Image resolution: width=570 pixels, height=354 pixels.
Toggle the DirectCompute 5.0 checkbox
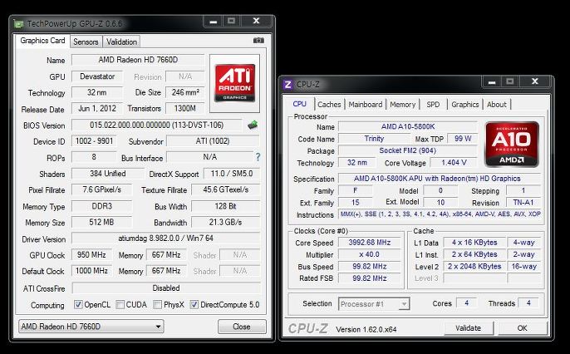point(194,305)
